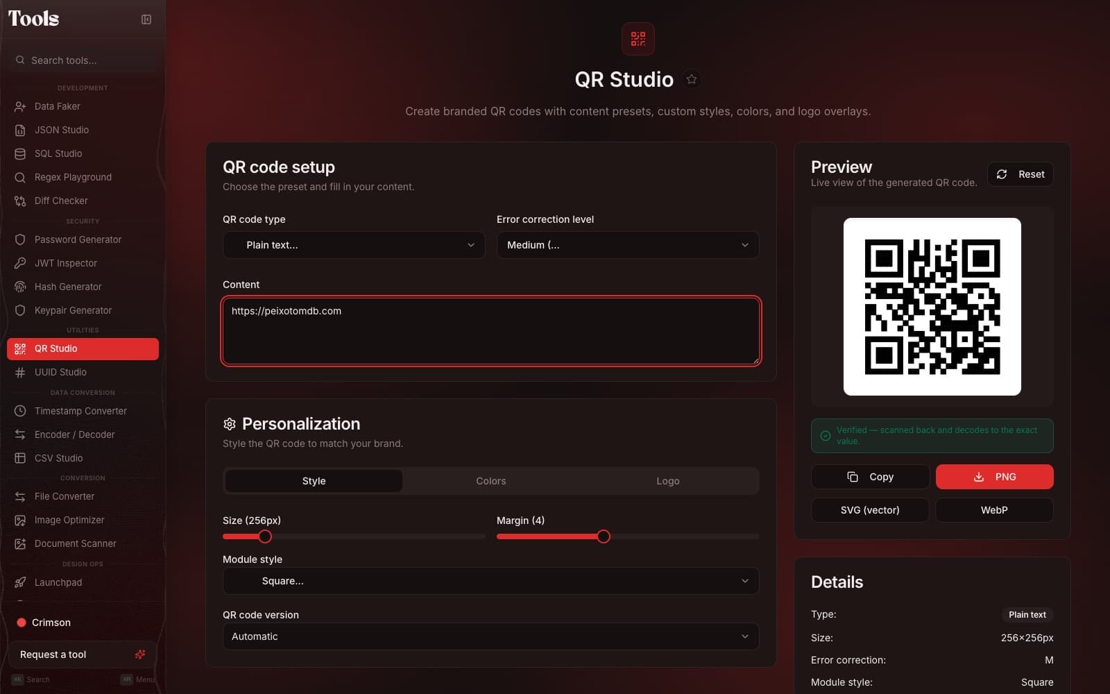Open the QR code type dropdown

pos(354,245)
